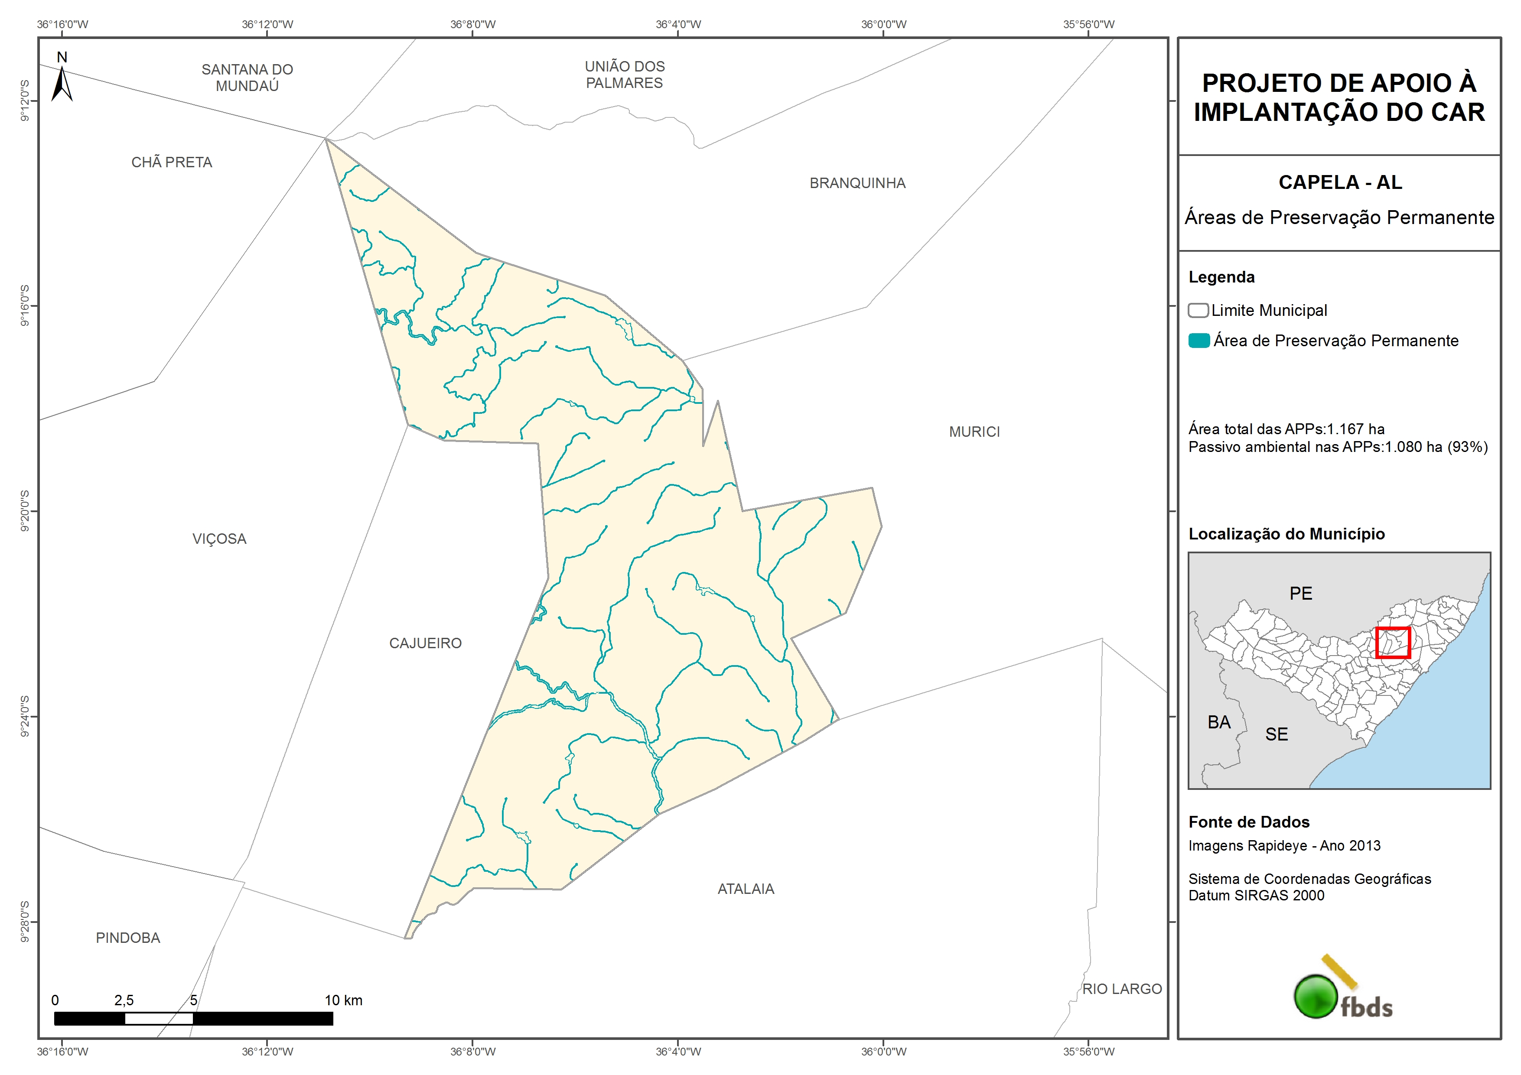Screen dimensions: 1521x1075
Task: Click the Fonte de Dados heading
Action: click(1249, 822)
